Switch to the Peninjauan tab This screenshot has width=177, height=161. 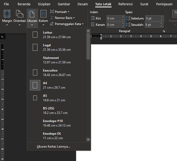[164, 4]
